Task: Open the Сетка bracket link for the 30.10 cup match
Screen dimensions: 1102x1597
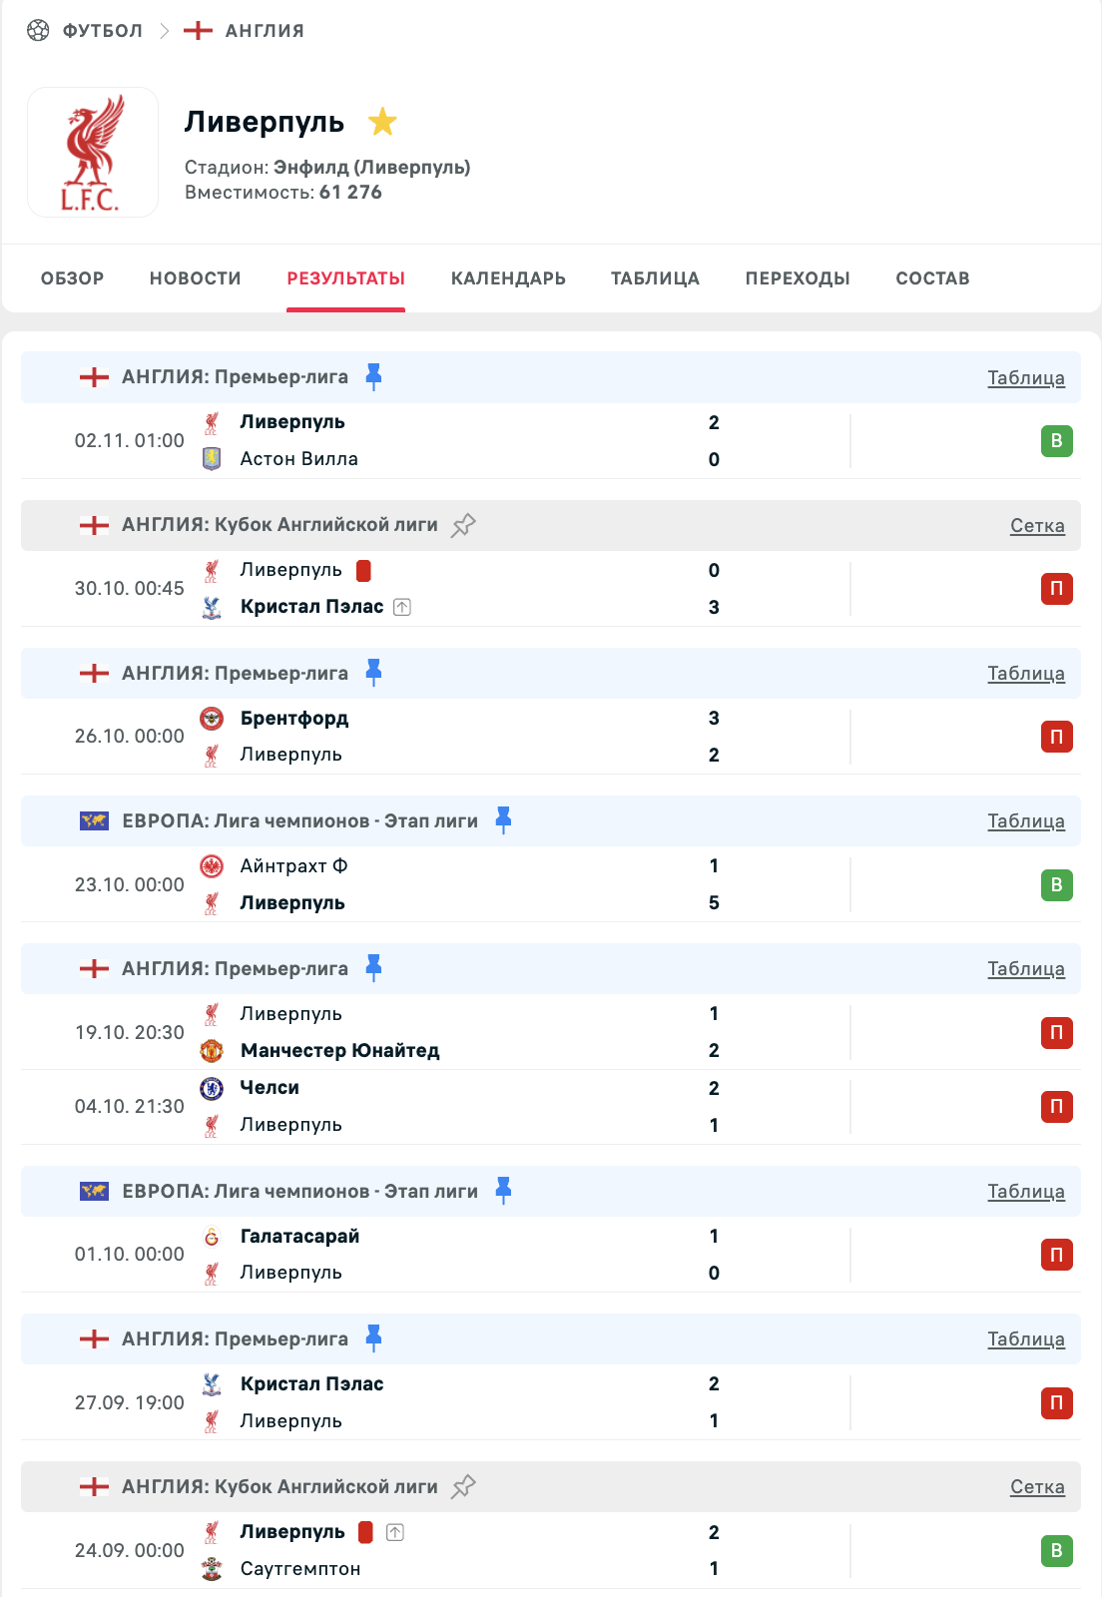Action: (x=1036, y=526)
